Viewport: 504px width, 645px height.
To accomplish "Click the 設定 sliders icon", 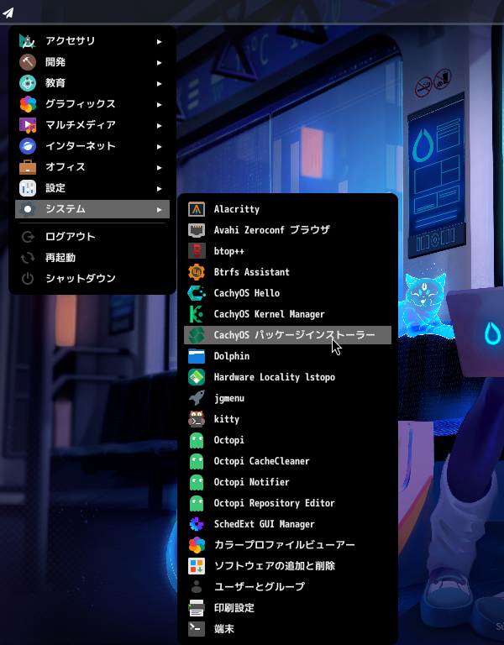I will click(28, 188).
